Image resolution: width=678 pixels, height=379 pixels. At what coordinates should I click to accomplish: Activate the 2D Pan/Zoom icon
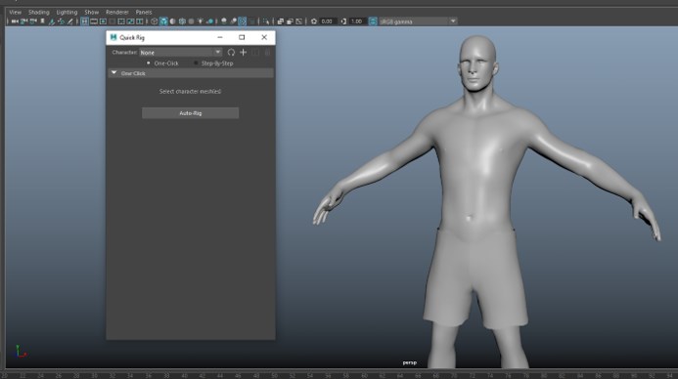coord(61,21)
